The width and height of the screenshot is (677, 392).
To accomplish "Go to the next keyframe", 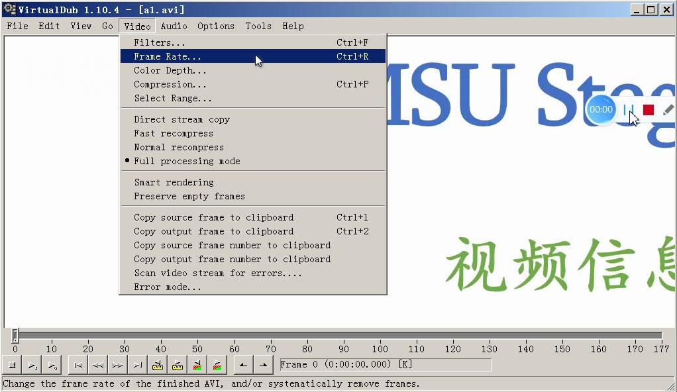I will tap(178, 365).
